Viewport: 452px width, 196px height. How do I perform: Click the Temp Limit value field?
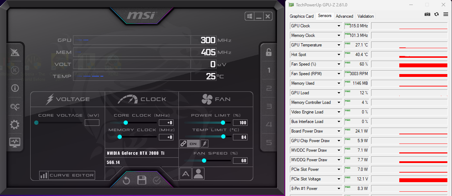[240, 137]
